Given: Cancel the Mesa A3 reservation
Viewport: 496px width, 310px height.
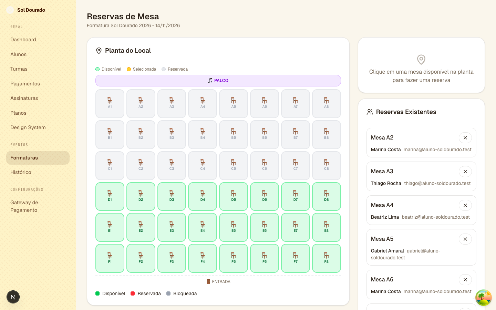Looking at the screenshot, I should tap(465, 172).
